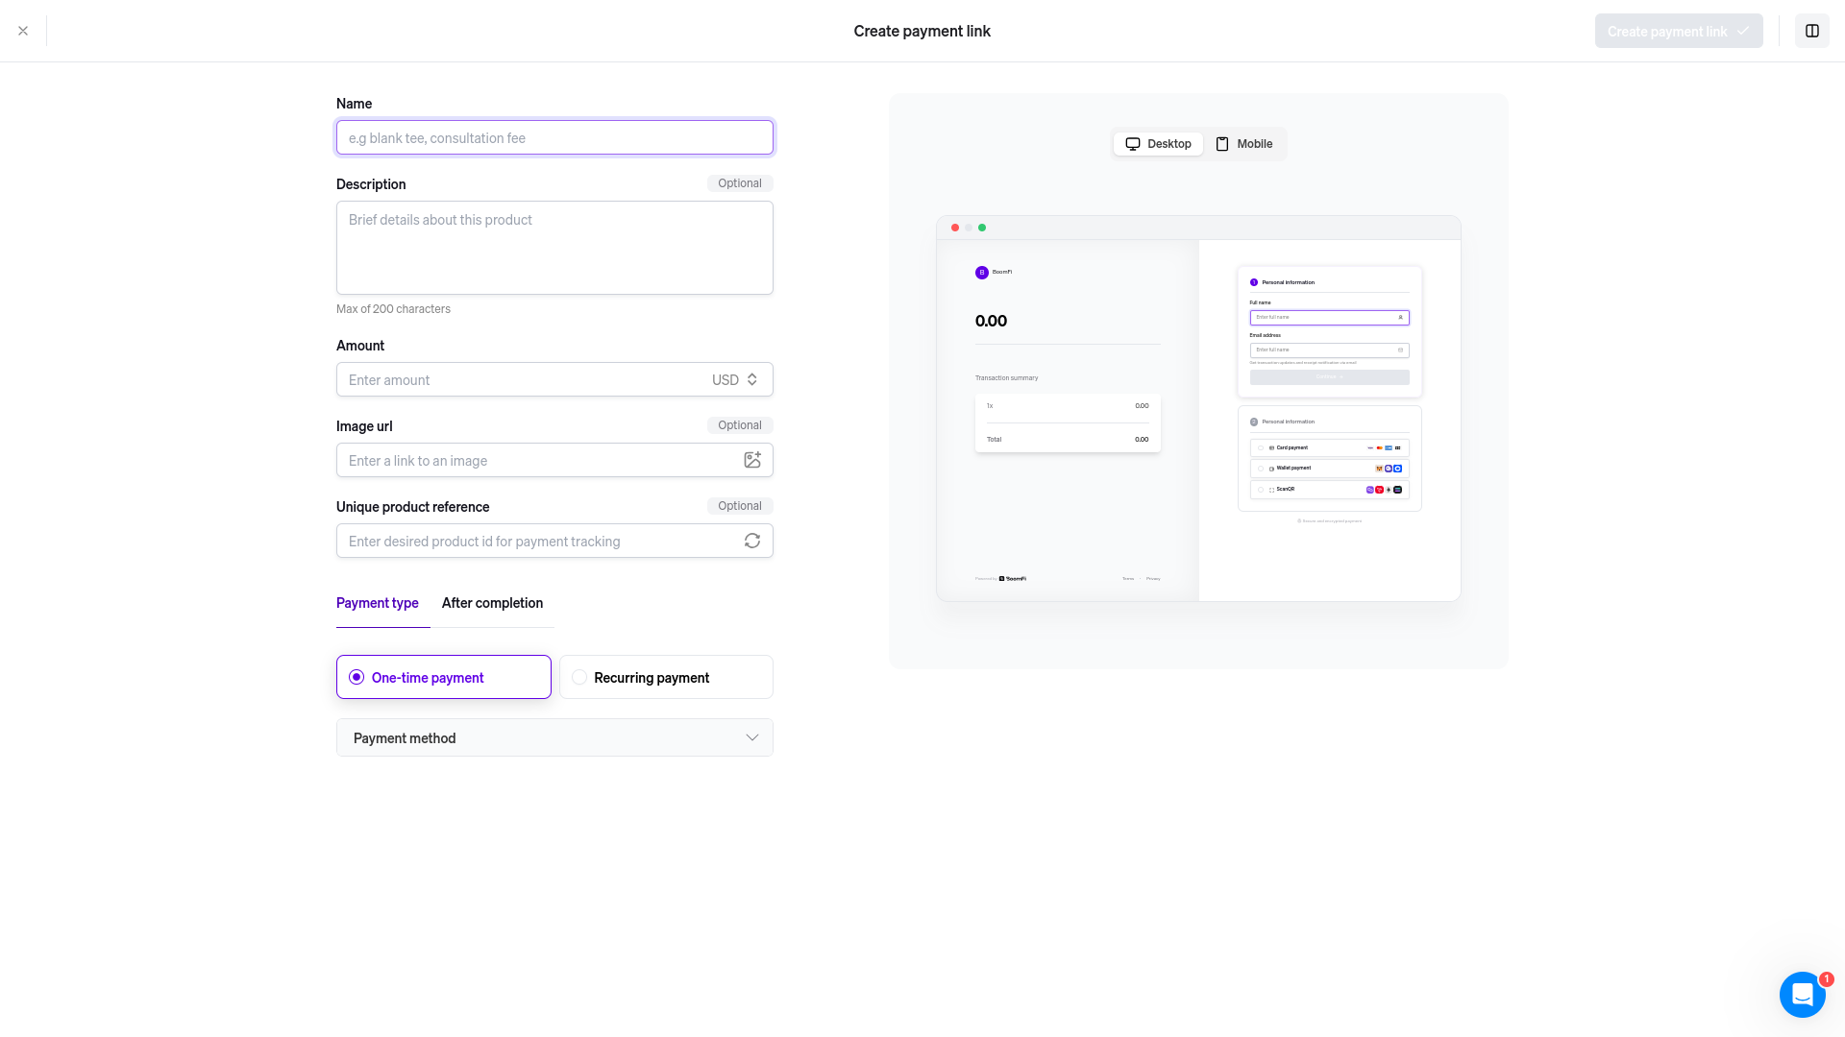Click the regenerate icon in Unique product reference field
Screen dimensions: 1845x1037
pos(751,541)
